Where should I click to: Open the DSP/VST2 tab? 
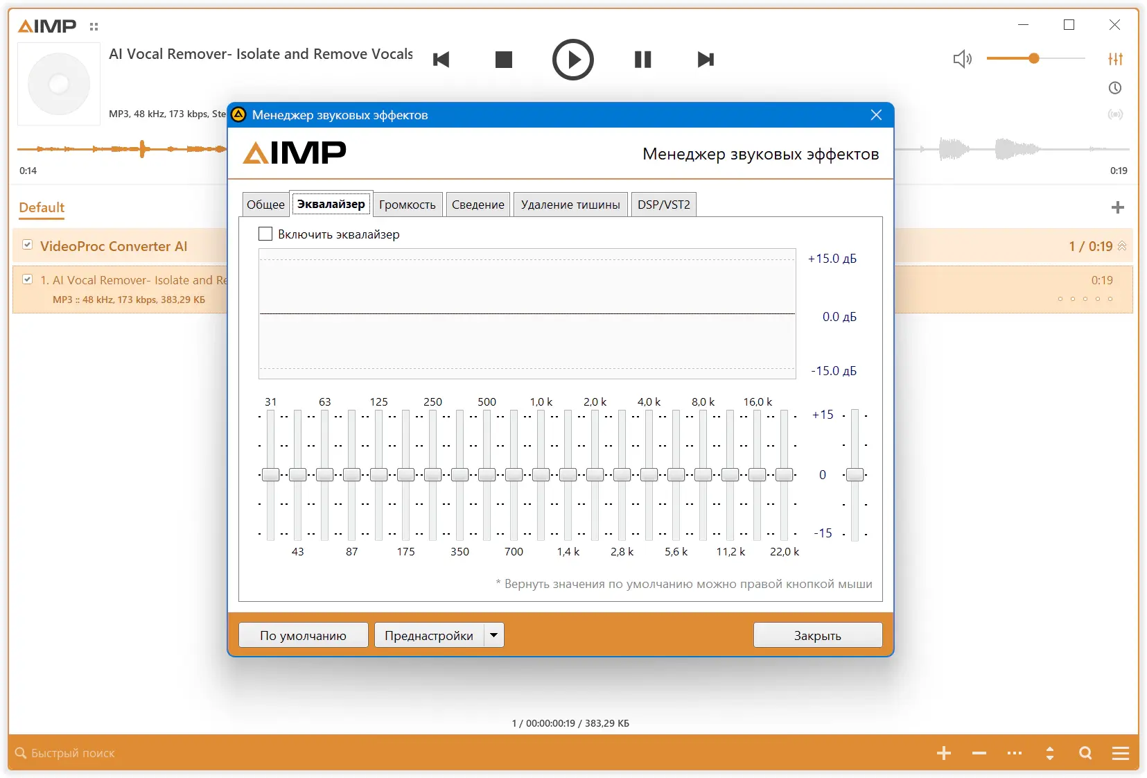point(664,205)
